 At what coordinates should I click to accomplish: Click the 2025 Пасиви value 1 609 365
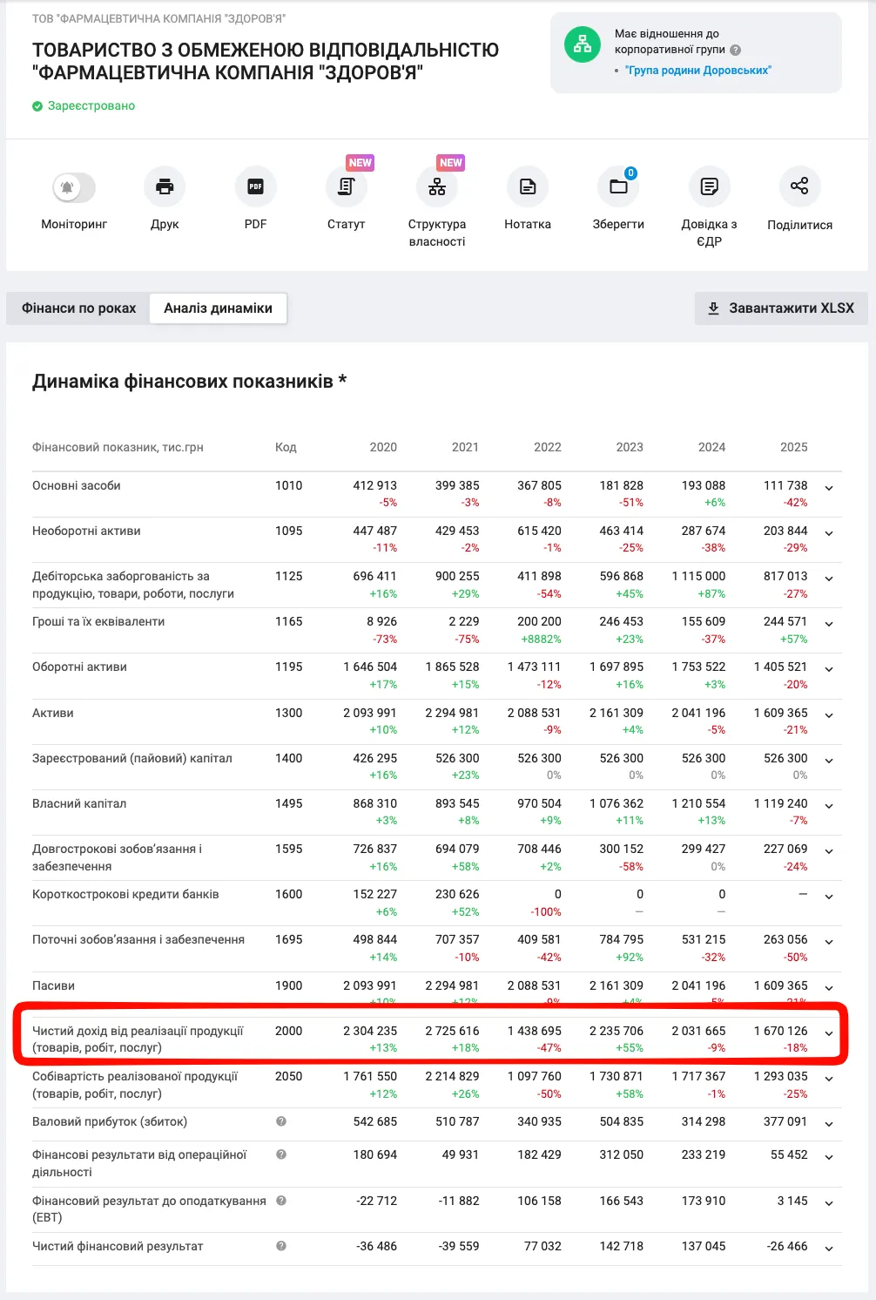781,985
